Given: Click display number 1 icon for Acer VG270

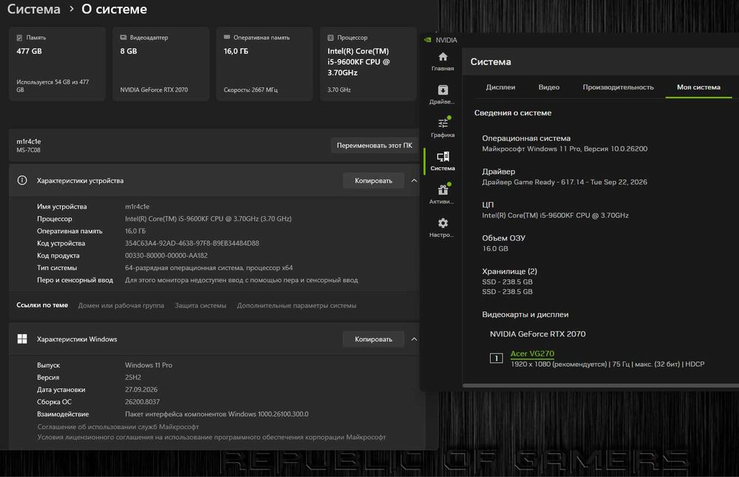Looking at the screenshot, I should [496, 358].
